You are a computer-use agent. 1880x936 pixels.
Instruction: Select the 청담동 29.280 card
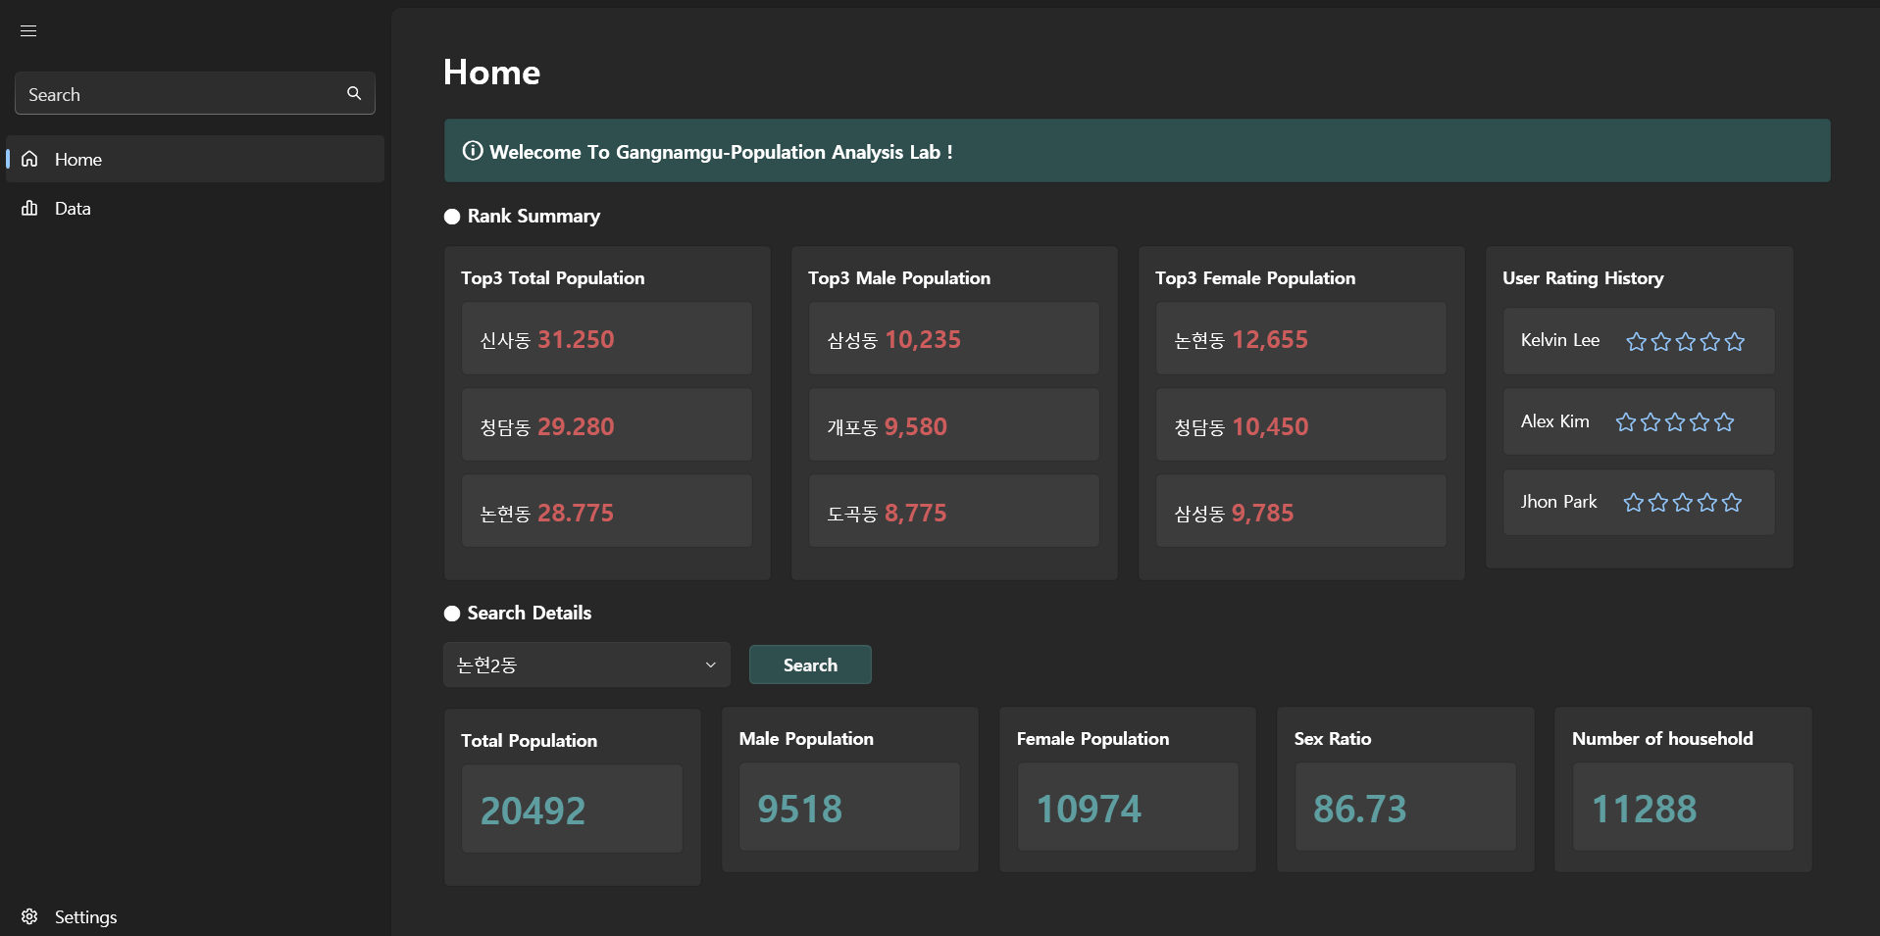(x=607, y=424)
